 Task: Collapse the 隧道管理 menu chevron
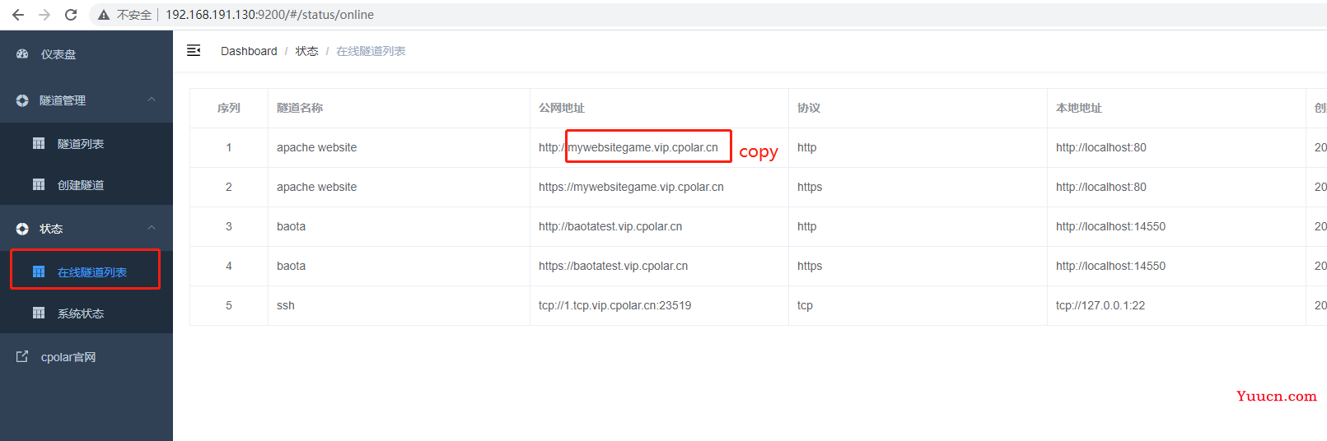[152, 100]
